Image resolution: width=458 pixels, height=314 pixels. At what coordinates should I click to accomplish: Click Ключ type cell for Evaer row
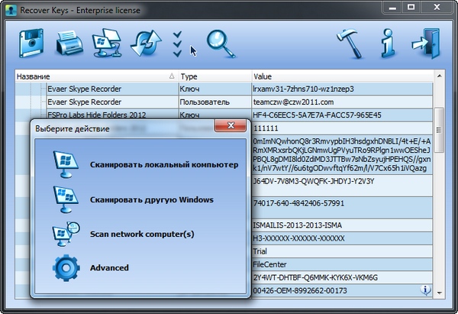215,89
